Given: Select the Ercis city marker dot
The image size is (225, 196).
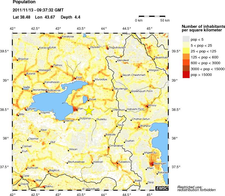Looking at the screenshot, I should 75,79.
